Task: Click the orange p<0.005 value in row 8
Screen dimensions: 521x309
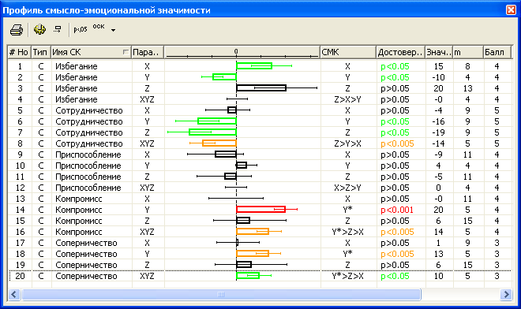Action: tap(397, 143)
